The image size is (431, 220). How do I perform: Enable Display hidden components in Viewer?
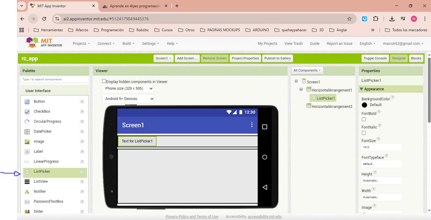click(104, 81)
